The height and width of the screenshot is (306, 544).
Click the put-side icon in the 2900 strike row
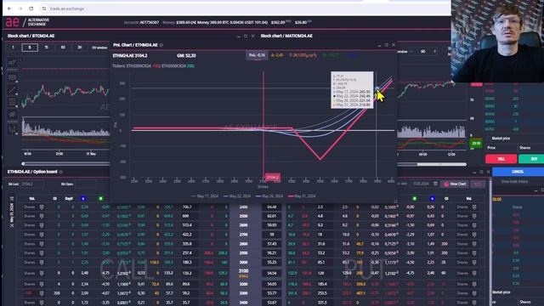[474, 253]
